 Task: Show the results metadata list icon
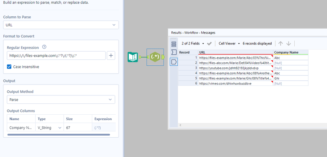click(x=174, y=44)
